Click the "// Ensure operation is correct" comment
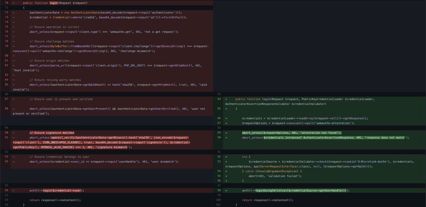The width and height of the screenshot is (426, 207). click(x=54, y=27)
